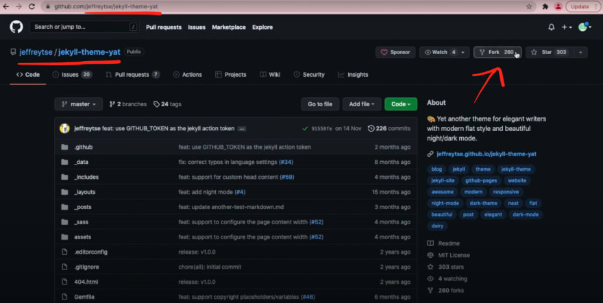This screenshot has height=303, width=603.
Task: Open the .github folder
Action: (84, 147)
